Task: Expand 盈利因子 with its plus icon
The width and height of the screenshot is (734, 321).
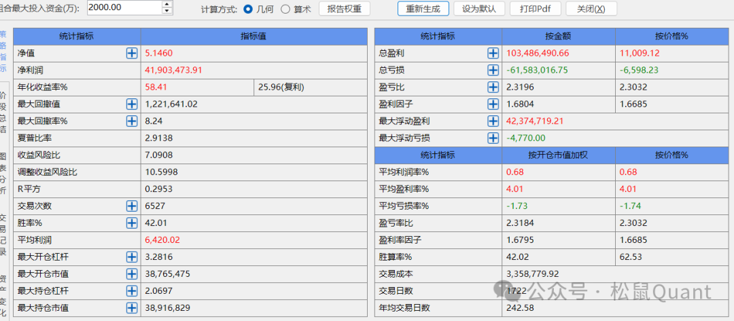Action: click(x=493, y=104)
